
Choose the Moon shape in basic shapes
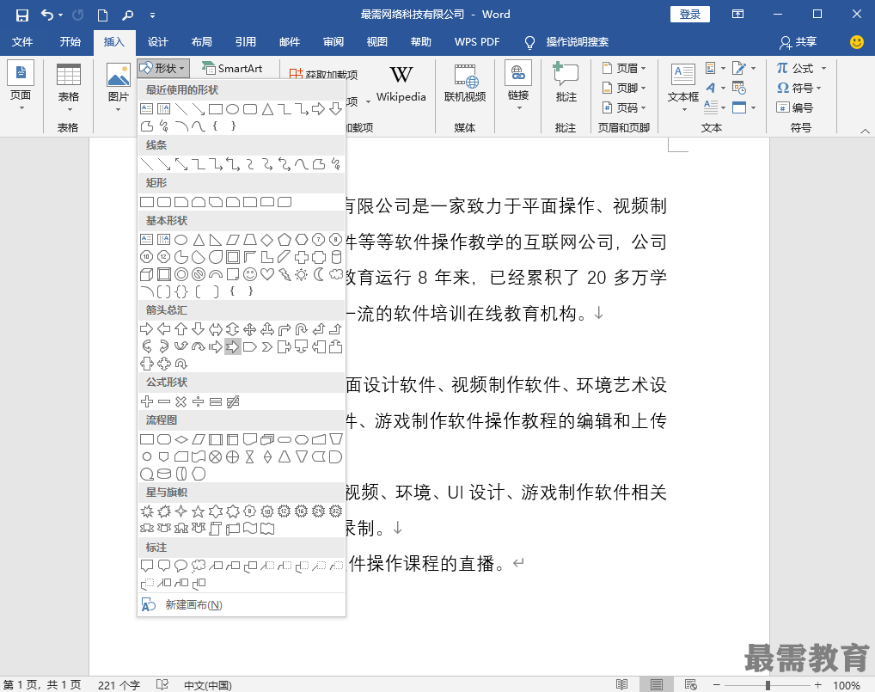[x=319, y=274]
